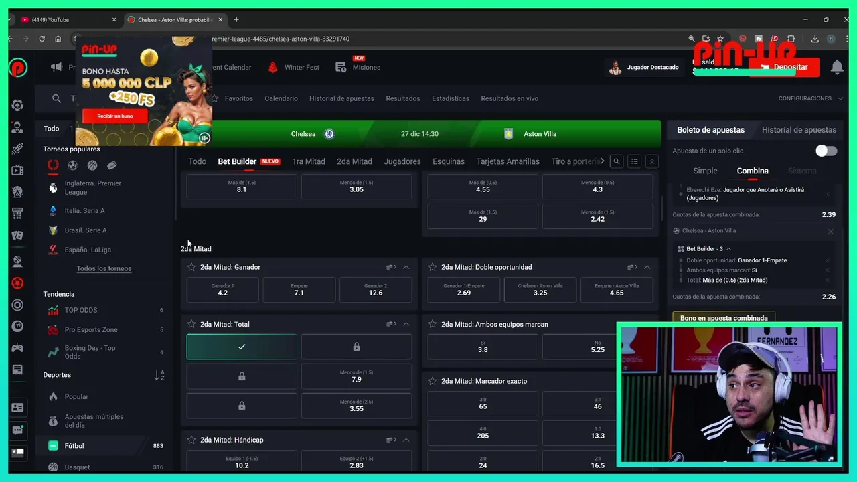Collapse the 2da Mitad: Hándicap section
Image resolution: width=857 pixels, height=482 pixels.
(406, 440)
